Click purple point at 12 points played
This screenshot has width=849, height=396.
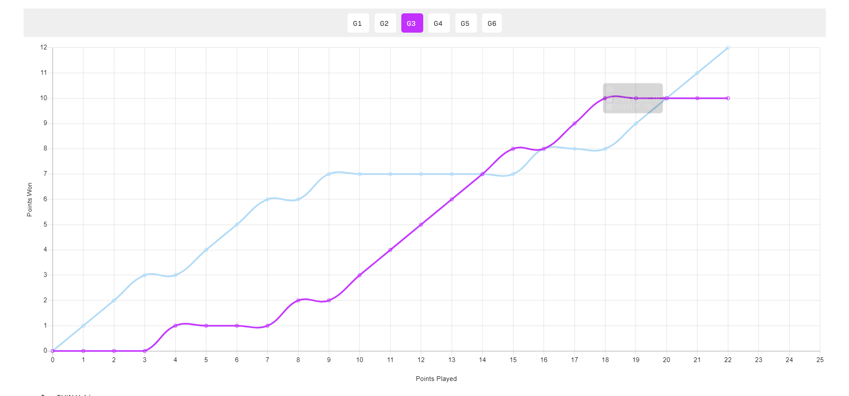421,225
